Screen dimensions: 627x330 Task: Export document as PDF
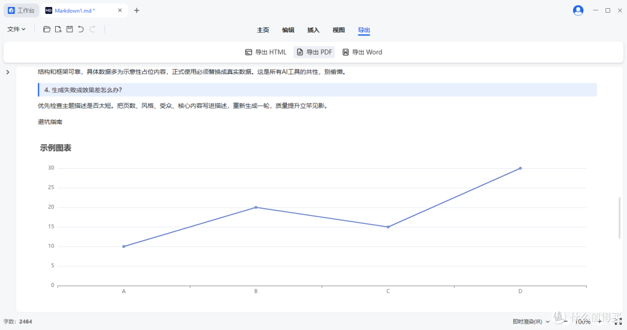314,52
